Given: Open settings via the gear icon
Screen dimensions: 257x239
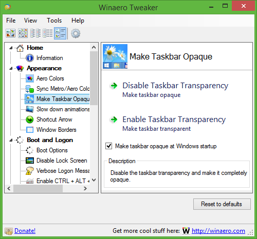Looking at the screenshot, I should 76,33.
